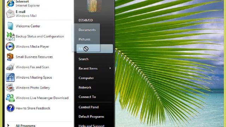226x127 pixels.
Task: Open Recent Items entry
Action: tap(88, 68)
